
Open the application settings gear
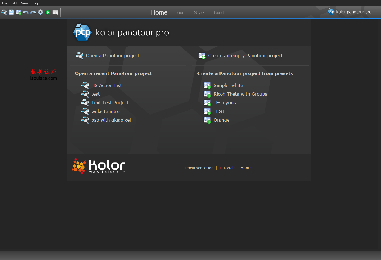pos(40,12)
